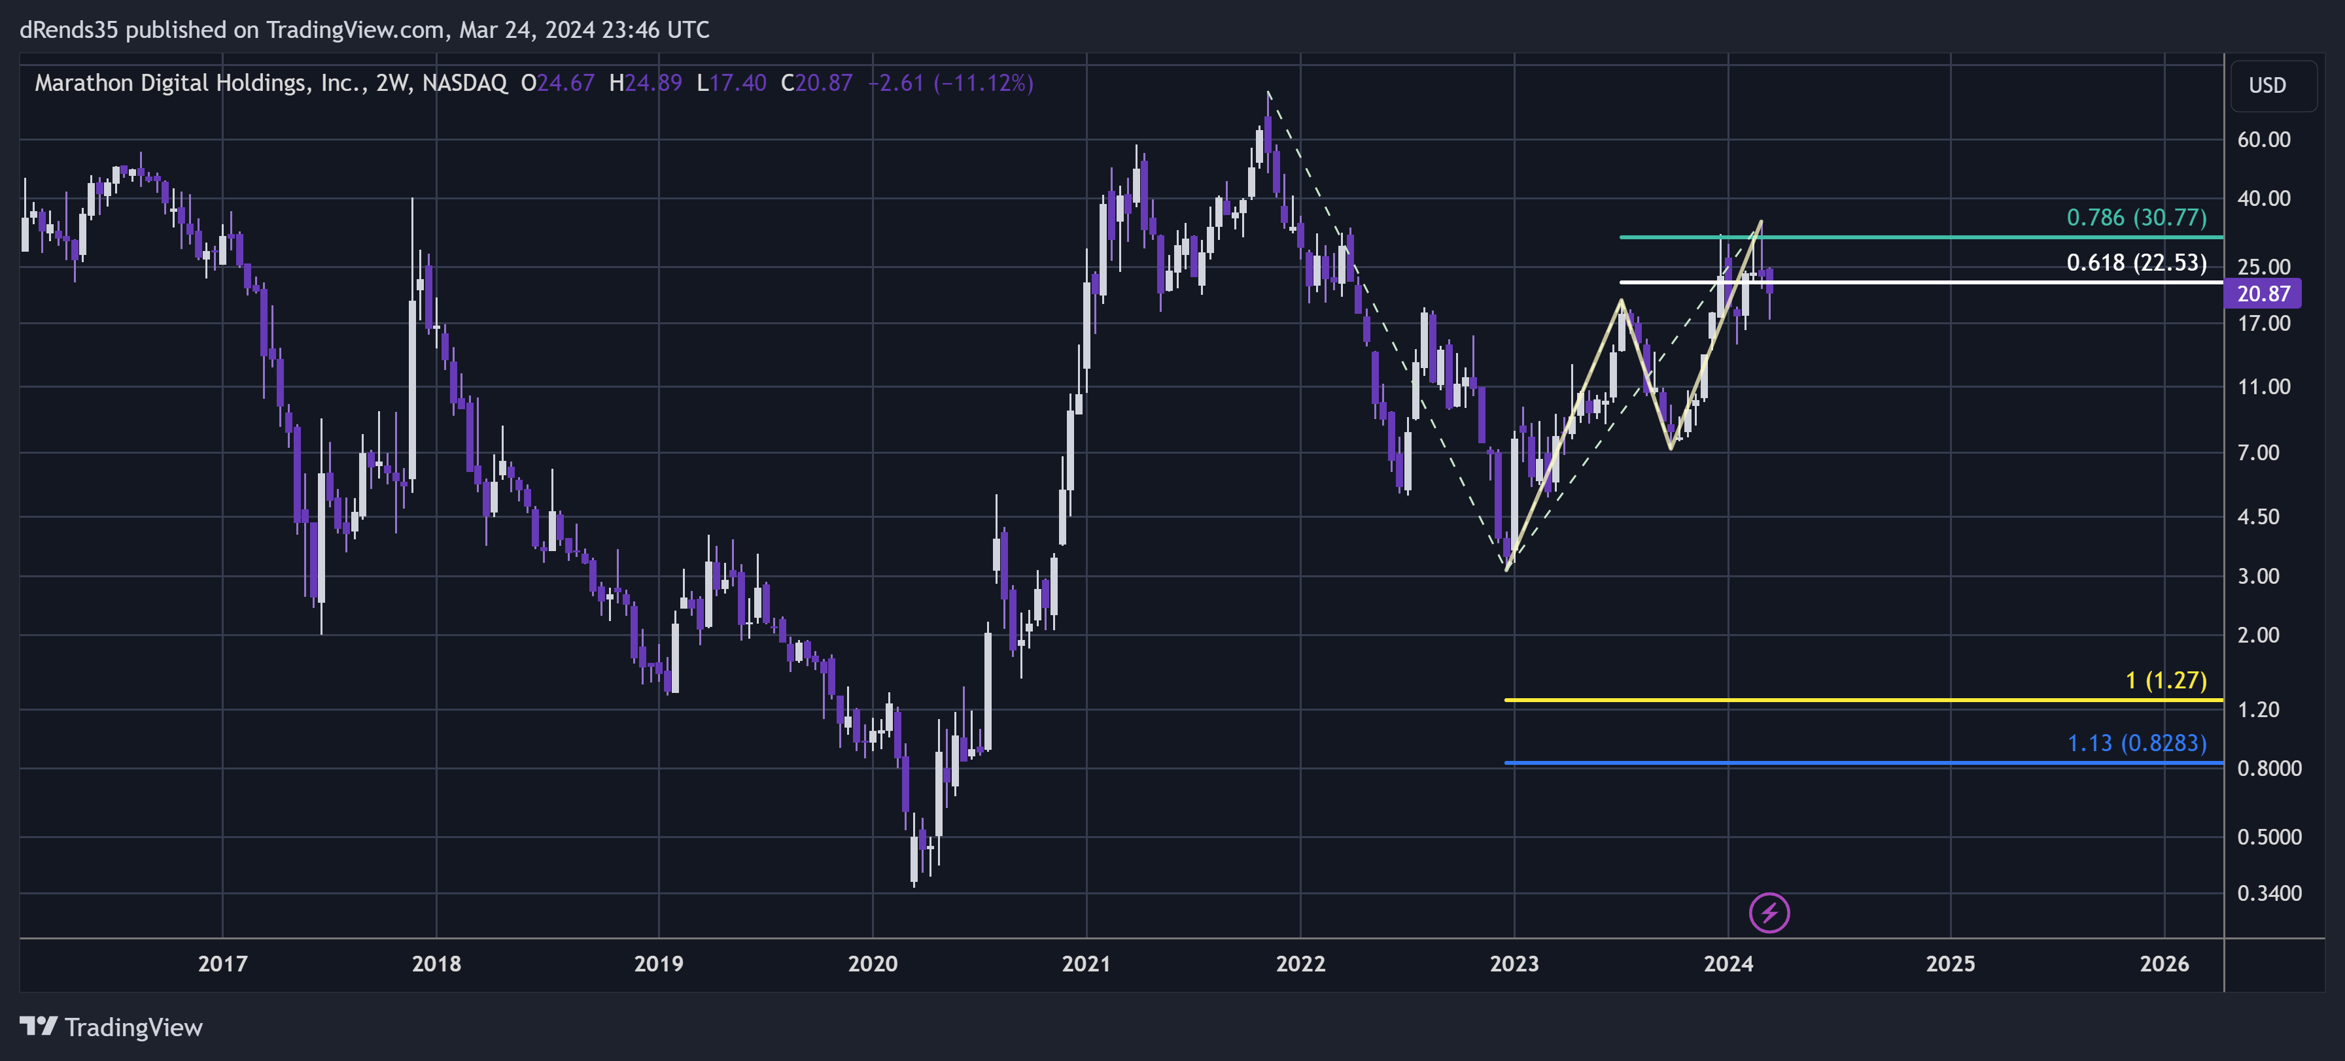The height and width of the screenshot is (1061, 2345).
Task: Click the 4.50 price scale label
Action: pyautogui.click(x=2257, y=517)
